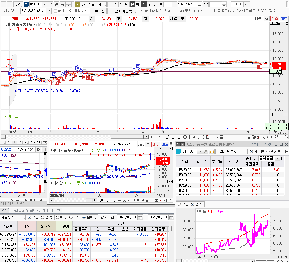Open main chart settings gear next to 매수
The width and height of the screenshot is (289, 262).
click(x=267, y=19)
